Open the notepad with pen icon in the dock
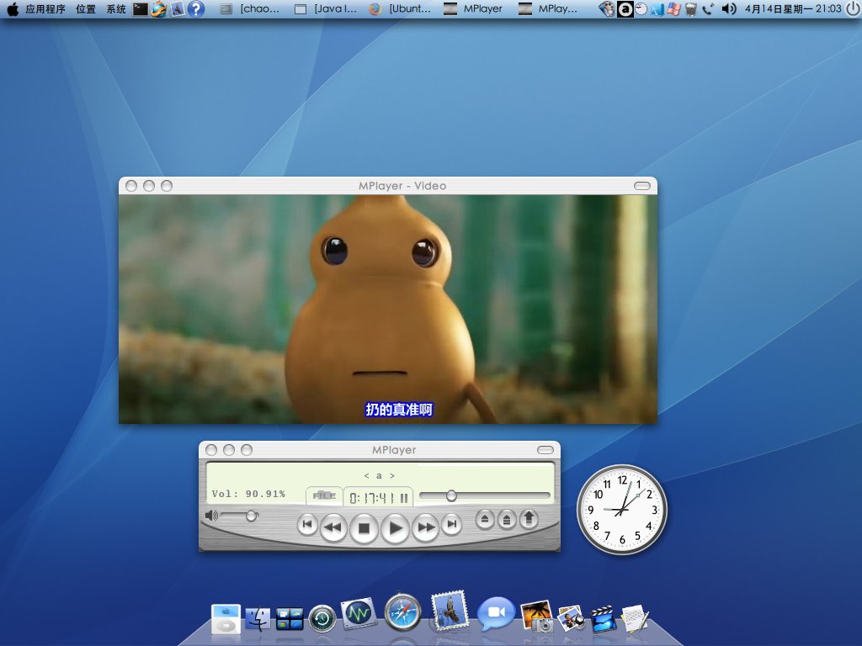Viewport: 862px width, 646px height. pyautogui.click(x=635, y=619)
